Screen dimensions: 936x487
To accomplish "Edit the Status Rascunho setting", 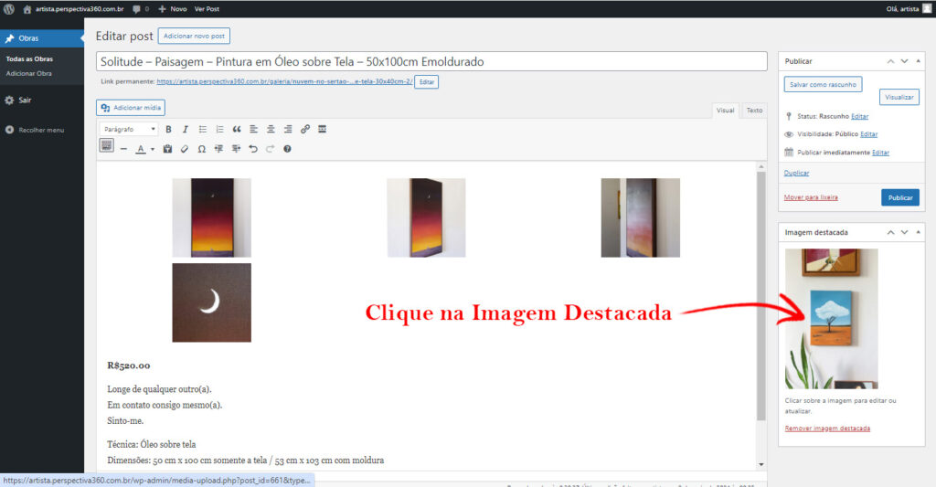I will [859, 116].
